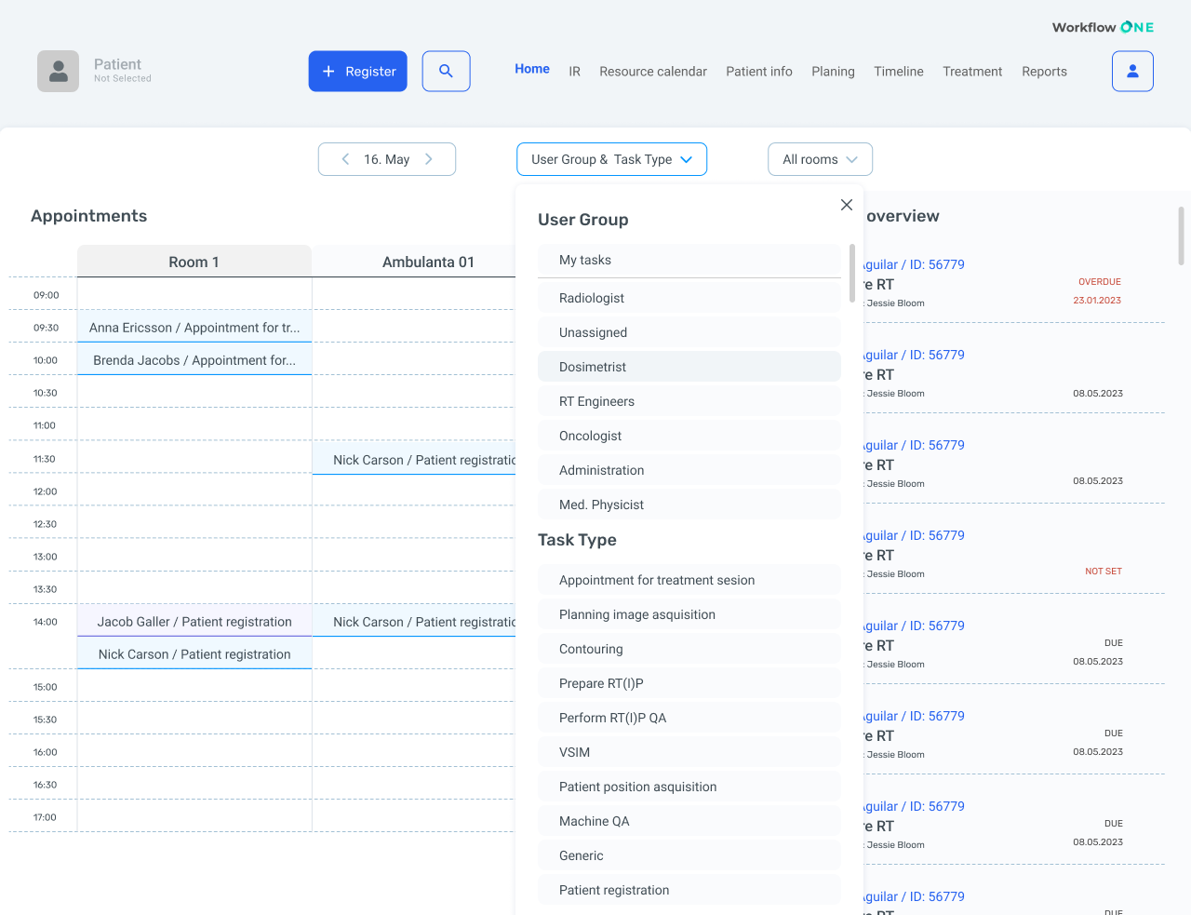Click the 16. May date label
The width and height of the screenshot is (1191, 915).
pos(387,159)
